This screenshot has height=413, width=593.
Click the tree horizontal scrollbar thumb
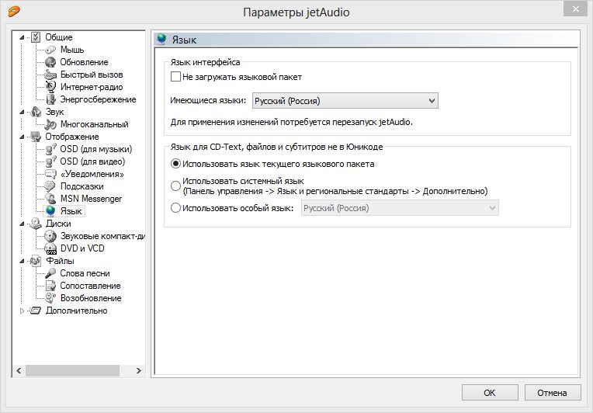pyautogui.click(x=73, y=370)
